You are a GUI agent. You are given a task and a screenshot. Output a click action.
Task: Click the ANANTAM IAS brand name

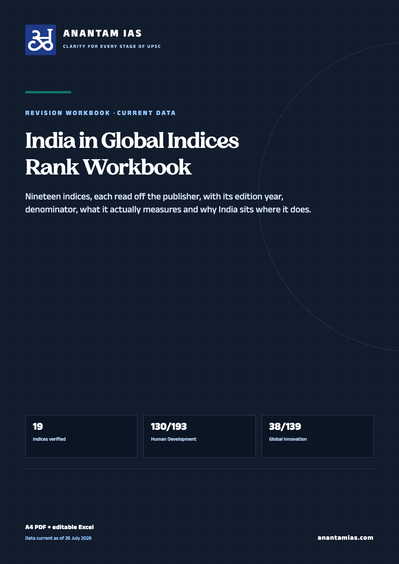102,34
